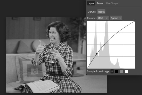Open the Live Shape tab

112,3
